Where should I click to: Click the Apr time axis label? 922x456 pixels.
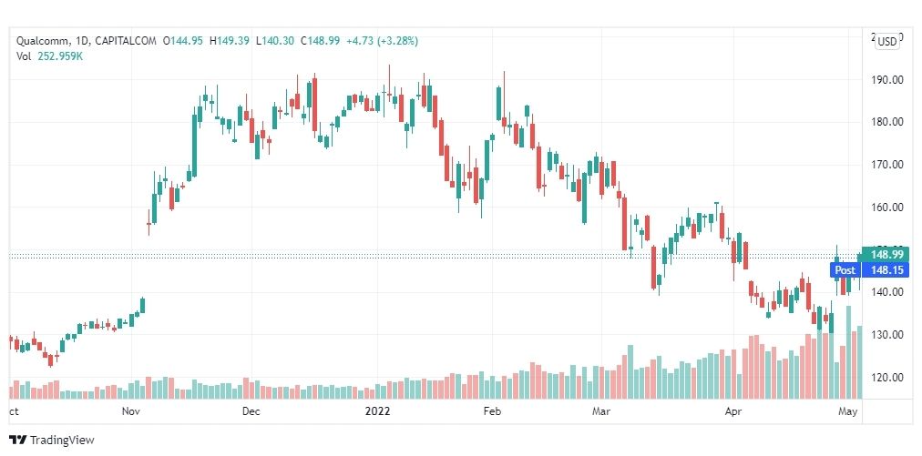click(732, 410)
